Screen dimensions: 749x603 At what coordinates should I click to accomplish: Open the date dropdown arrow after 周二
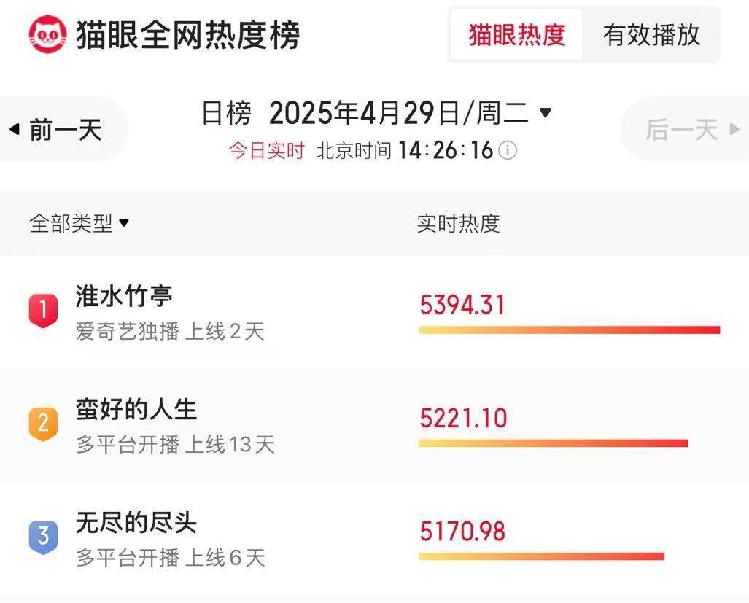tap(545, 113)
